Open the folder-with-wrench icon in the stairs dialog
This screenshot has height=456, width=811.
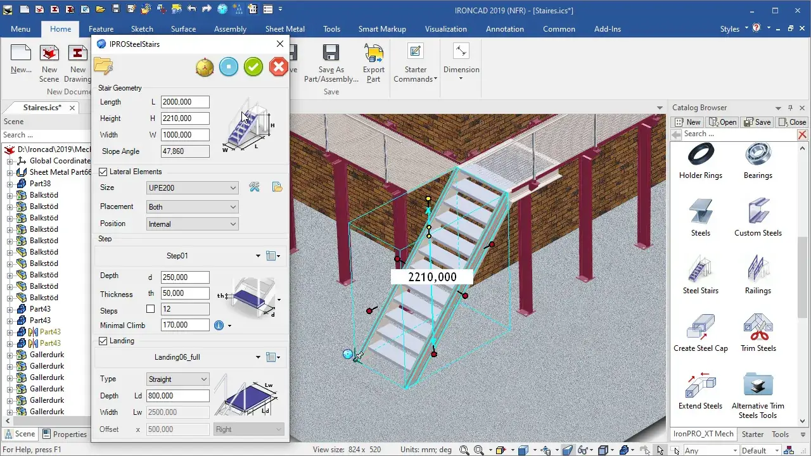point(103,65)
